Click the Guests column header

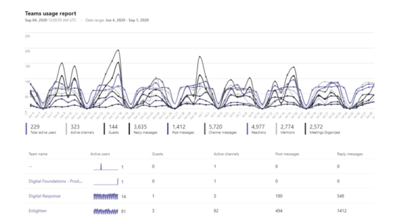point(157,154)
